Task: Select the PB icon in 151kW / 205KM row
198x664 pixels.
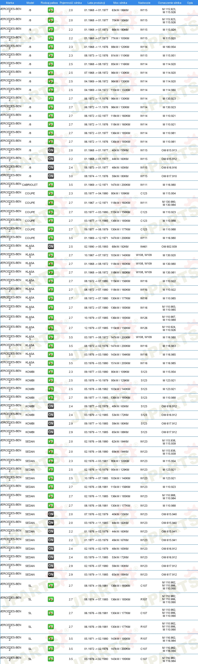Action: 51,363
